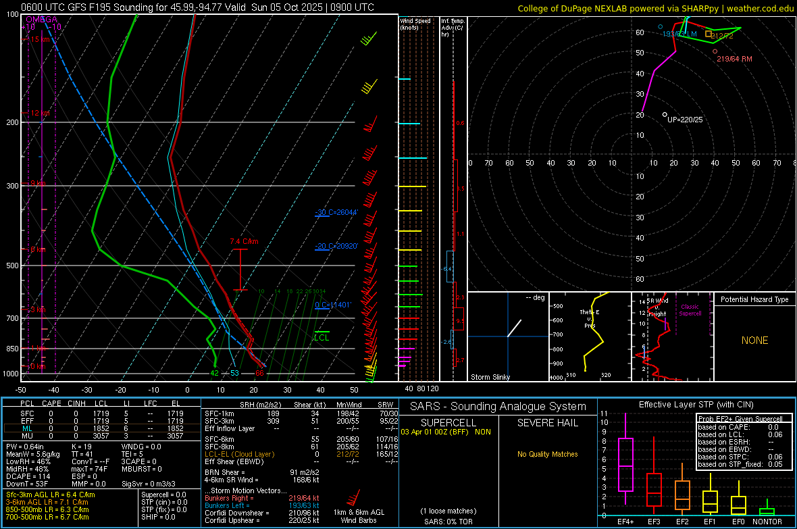Click the SigSvr = 0 m3/s3 value
Viewport: 797px width, 529px height.
[x=149, y=484]
